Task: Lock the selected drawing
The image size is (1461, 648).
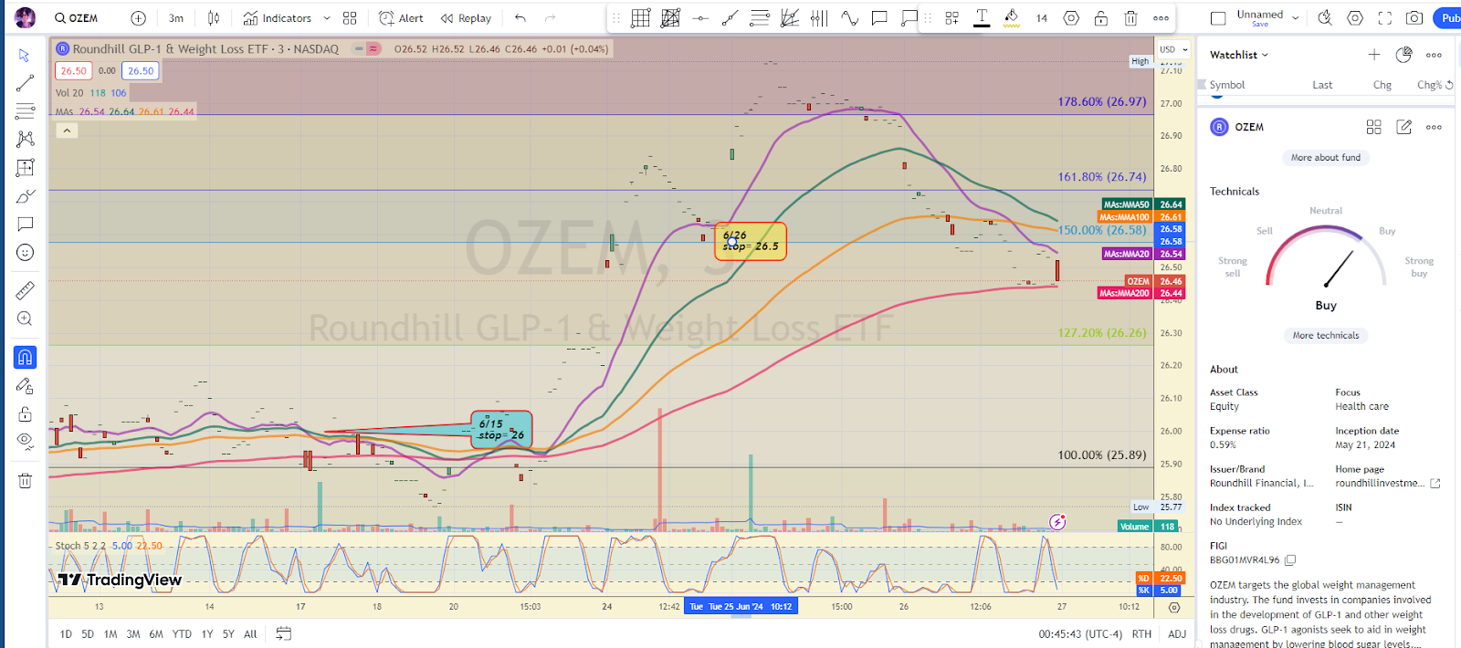Action: (1101, 18)
